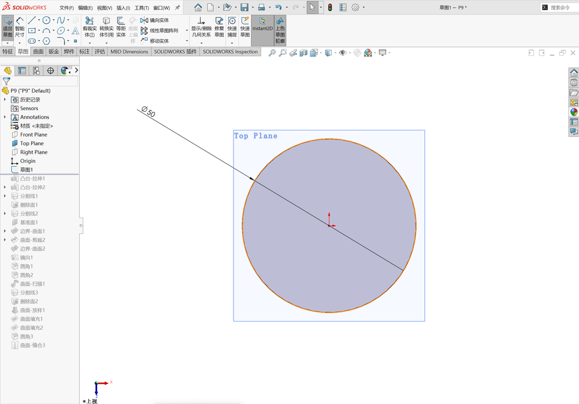The width and height of the screenshot is (579, 404).
Task: Pick the Line sketch tool
Action: point(32,20)
